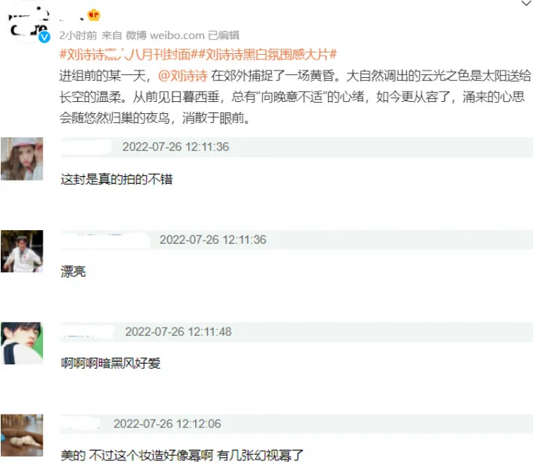Expand the post options chevron at top right
The image size is (533, 464).
526,4
